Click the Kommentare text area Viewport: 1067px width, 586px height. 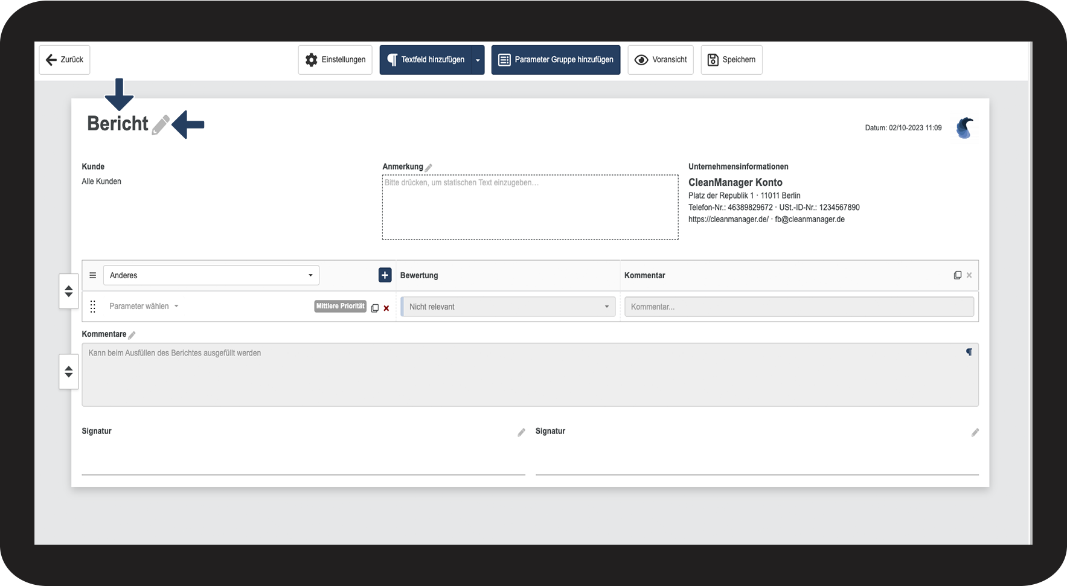[530, 375]
